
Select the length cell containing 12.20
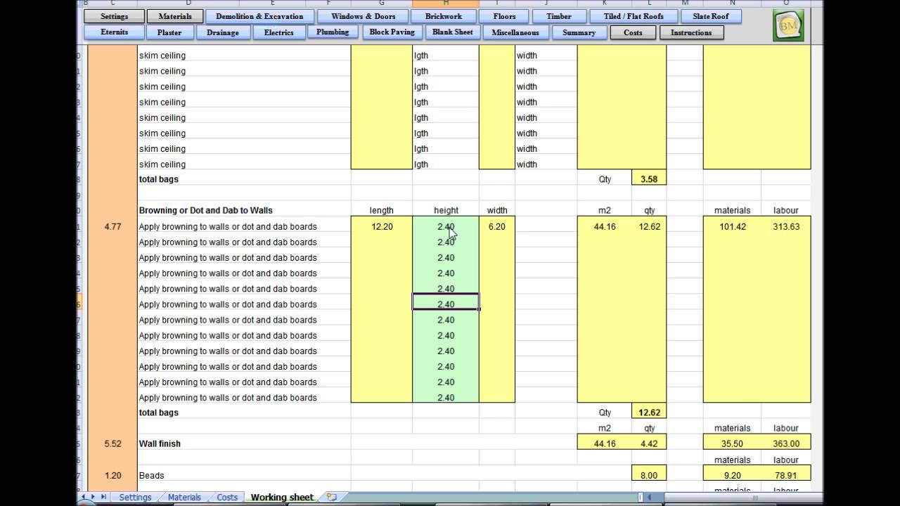pos(382,226)
